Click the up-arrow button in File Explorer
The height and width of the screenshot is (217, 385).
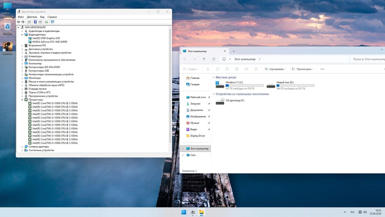coord(204,59)
